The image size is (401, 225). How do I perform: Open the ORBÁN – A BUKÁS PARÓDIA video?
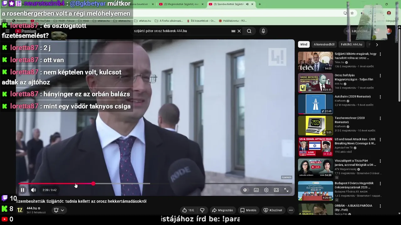click(x=315, y=209)
